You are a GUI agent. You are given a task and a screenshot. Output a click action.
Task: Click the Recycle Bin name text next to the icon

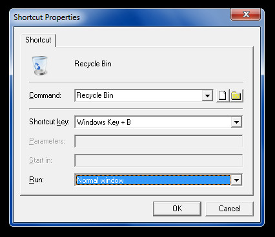(x=93, y=64)
